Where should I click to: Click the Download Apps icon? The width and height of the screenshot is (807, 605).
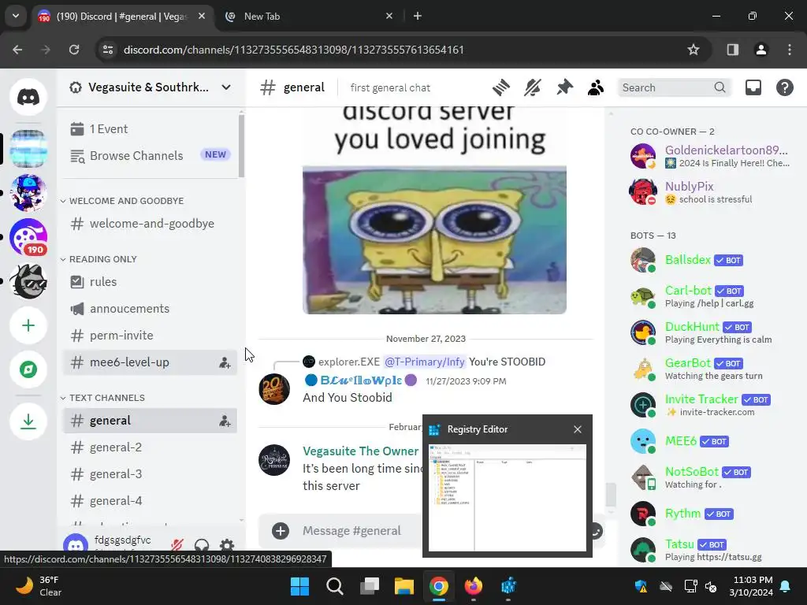coord(28,421)
